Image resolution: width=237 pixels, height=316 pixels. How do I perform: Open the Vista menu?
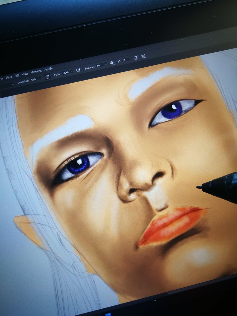click(x=25, y=73)
